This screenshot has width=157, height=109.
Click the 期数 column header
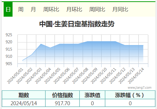[x=24, y=95]
